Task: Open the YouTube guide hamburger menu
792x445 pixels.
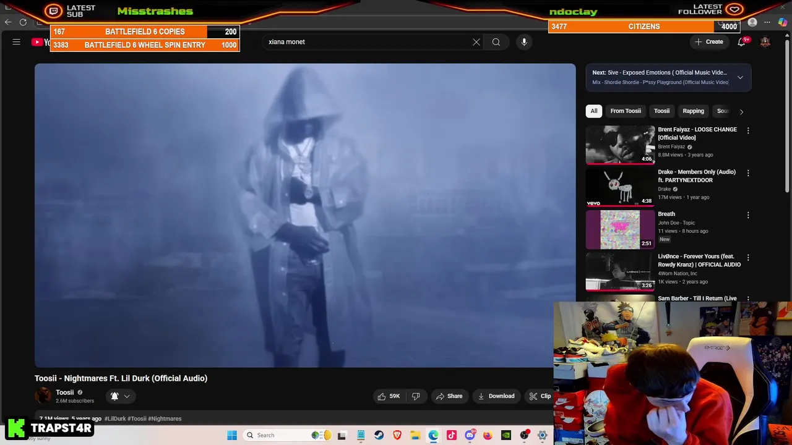Action: tap(17, 42)
